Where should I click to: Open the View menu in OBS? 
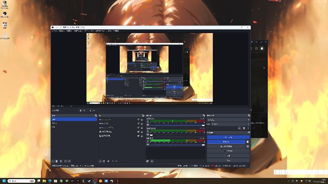[x=69, y=31]
